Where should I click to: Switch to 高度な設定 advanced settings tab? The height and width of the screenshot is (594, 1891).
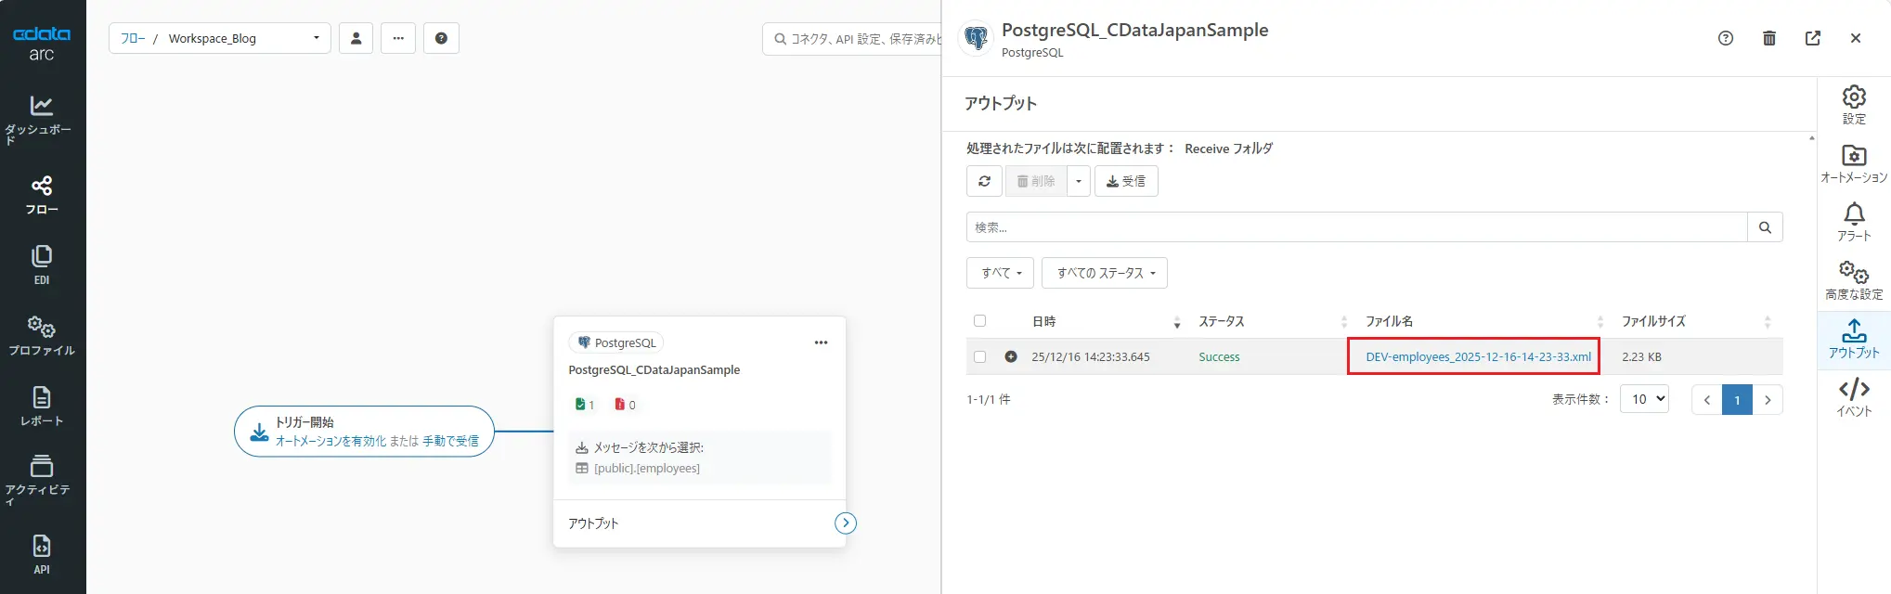(1854, 280)
